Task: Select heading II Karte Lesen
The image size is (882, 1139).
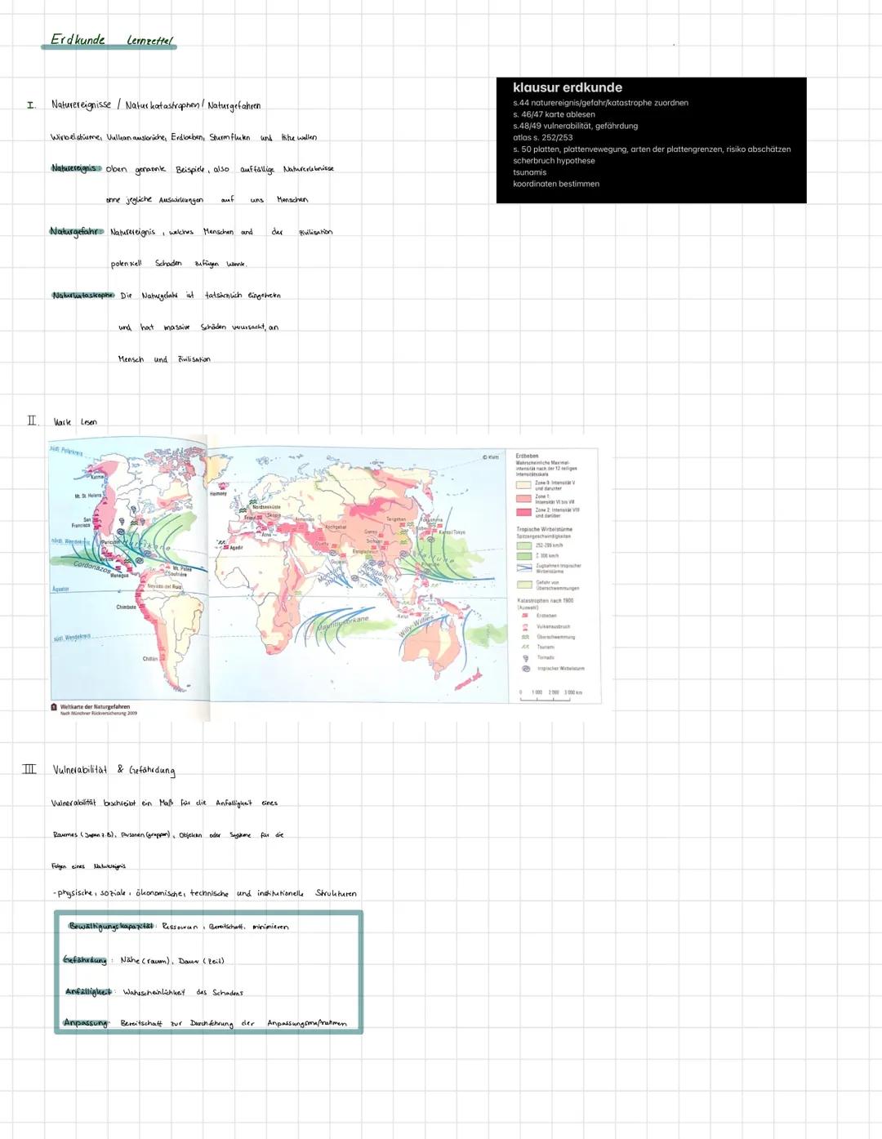Action: pos(73,421)
